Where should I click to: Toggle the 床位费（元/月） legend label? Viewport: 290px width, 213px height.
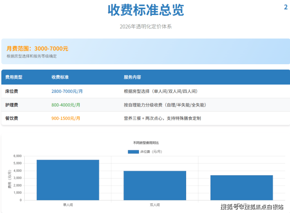(x=151, y=152)
